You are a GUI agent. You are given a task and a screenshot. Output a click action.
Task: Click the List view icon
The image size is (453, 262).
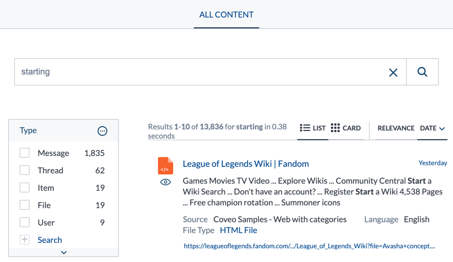pyautogui.click(x=305, y=128)
